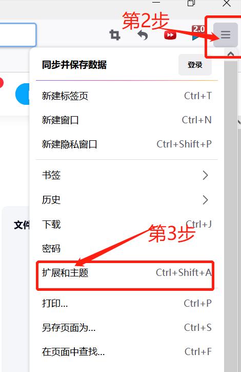Select 新建窗口 menu item
This screenshot has height=372, width=241.
[x=127, y=120]
